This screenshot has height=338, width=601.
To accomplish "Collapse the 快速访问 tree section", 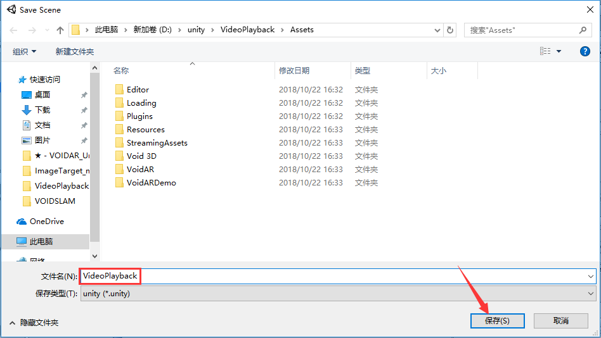I will pyautogui.click(x=14, y=80).
